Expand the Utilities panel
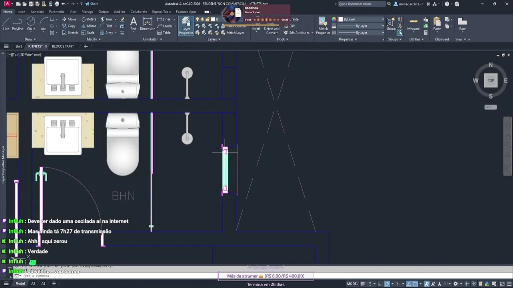This screenshot has height=288, width=513. (416, 39)
